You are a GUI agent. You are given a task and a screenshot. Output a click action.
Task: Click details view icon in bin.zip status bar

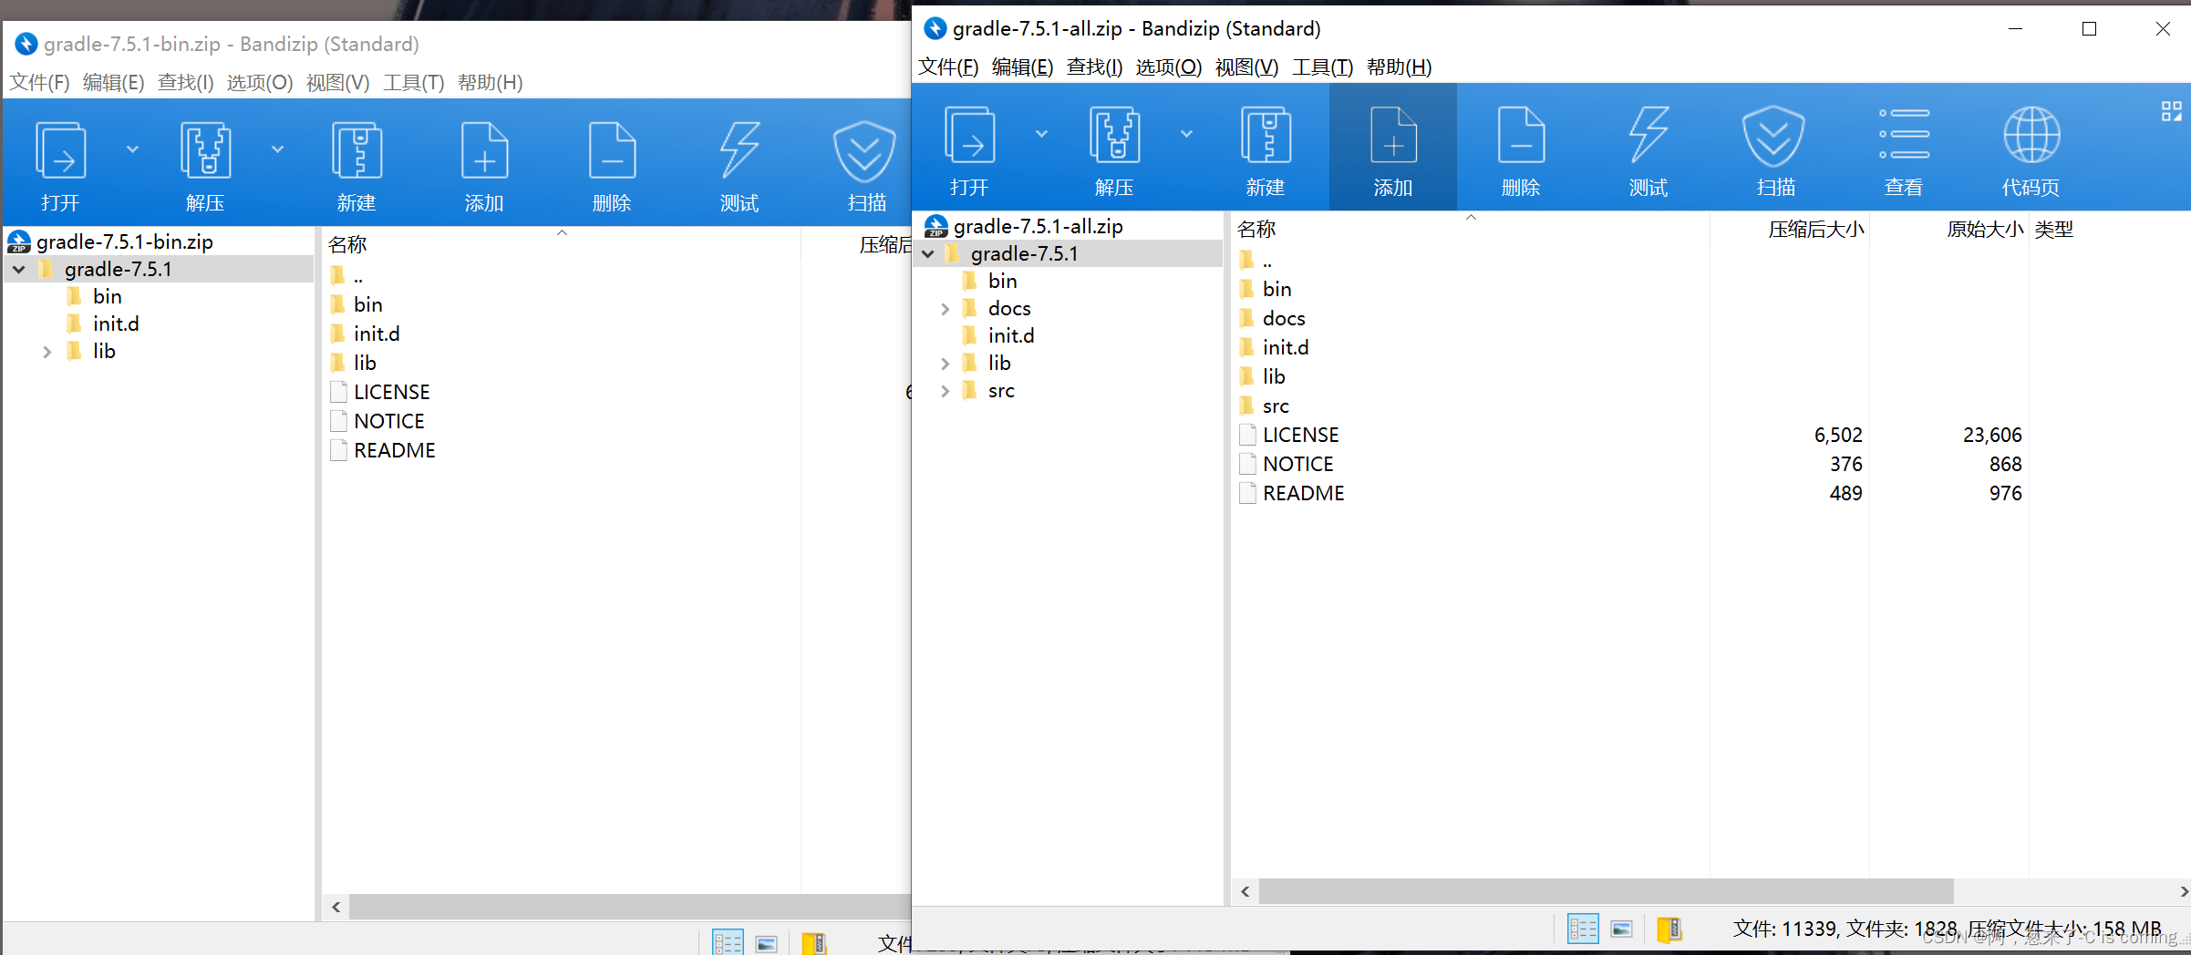click(728, 943)
